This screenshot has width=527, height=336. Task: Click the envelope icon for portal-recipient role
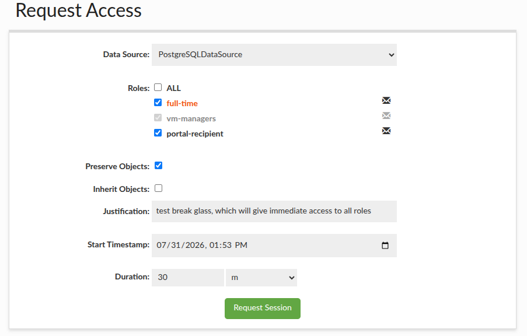386,131
